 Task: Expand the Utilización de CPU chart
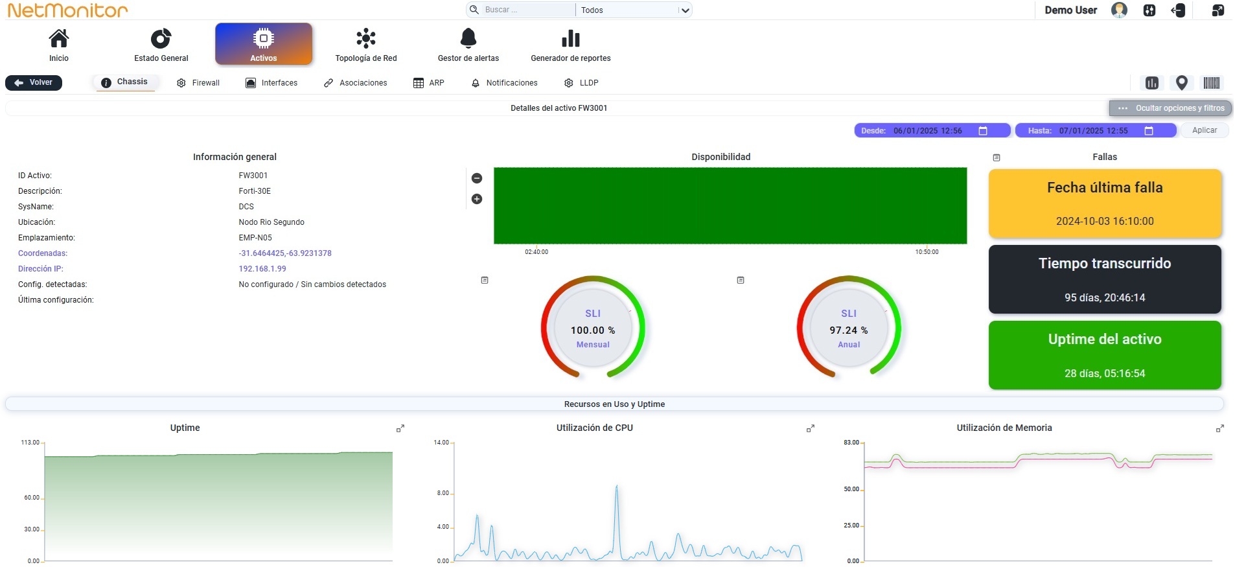[x=810, y=428]
